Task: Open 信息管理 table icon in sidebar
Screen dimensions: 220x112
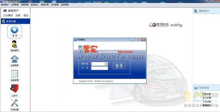Action: tap(15, 74)
